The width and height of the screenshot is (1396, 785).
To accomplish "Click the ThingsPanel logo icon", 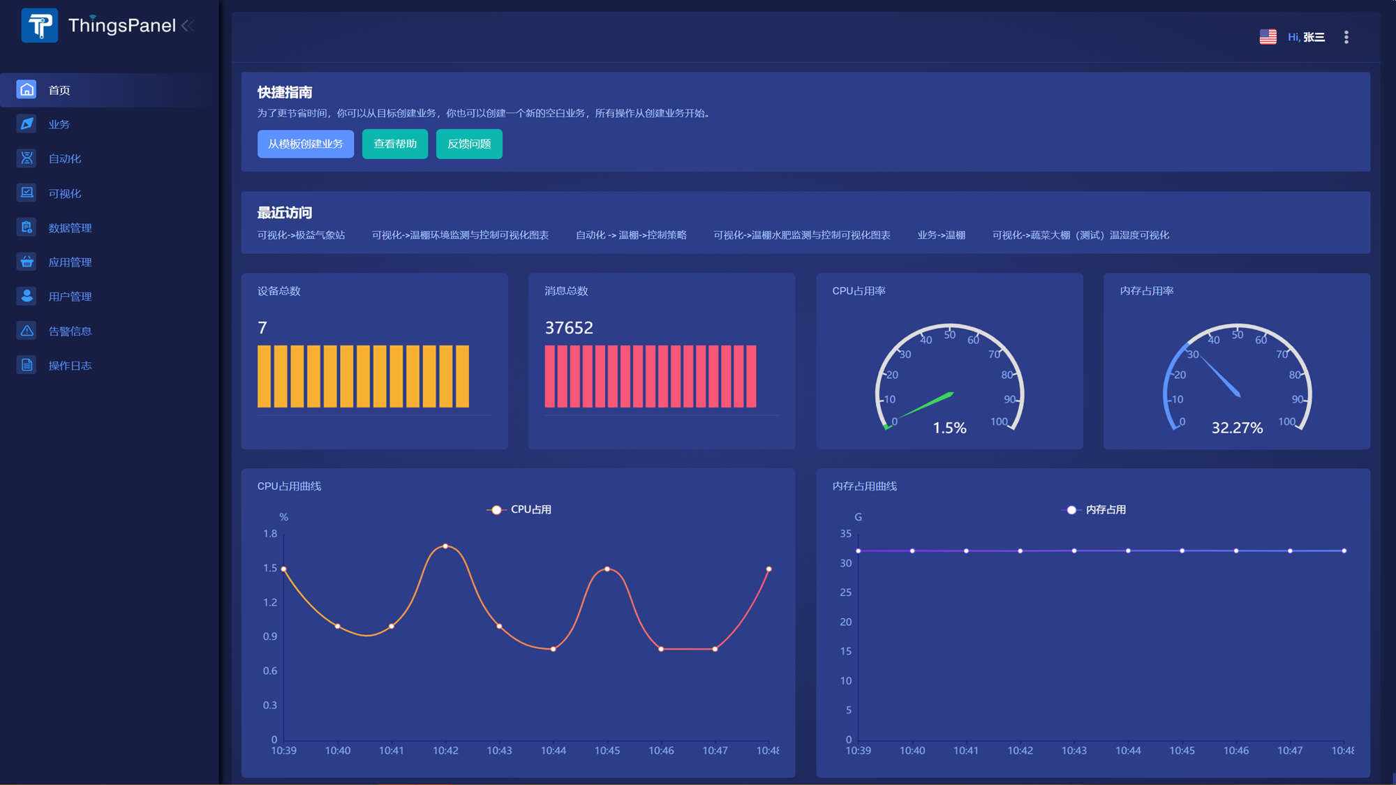I will pyautogui.click(x=40, y=26).
